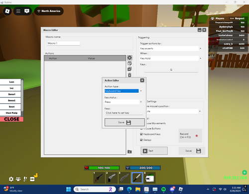Open the Roblox hamburger menu

coord(18,11)
